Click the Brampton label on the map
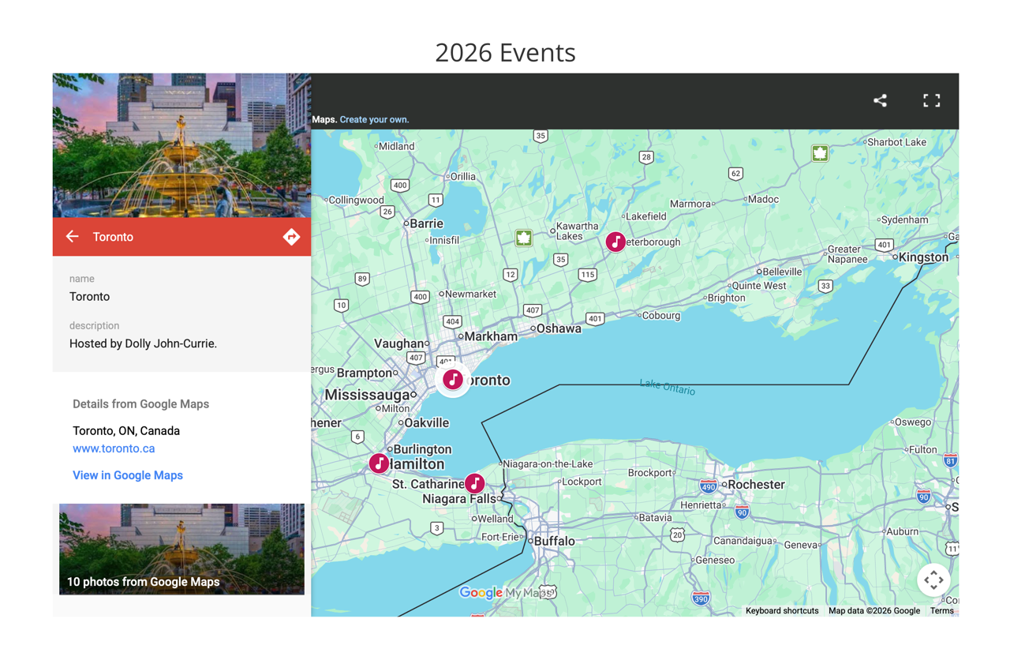The width and height of the screenshot is (1010, 649). click(x=365, y=373)
